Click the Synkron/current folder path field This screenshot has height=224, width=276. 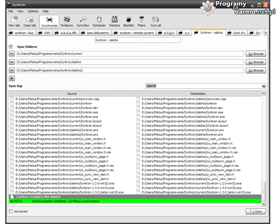[130, 54]
